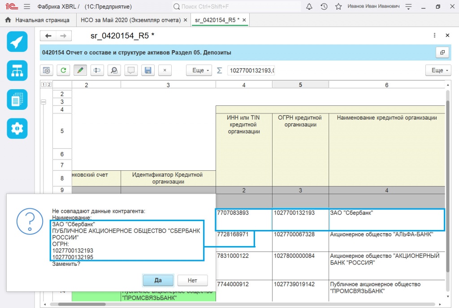459x308 pixels.
Task: Click cell with ОГРН 1027700067328
Action: pyautogui.click(x=300, y=241)
